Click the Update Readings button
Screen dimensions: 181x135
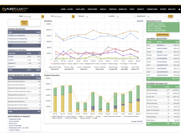[x=163, y=34]
